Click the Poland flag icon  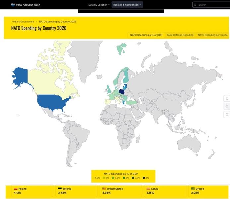pos(15,189)
